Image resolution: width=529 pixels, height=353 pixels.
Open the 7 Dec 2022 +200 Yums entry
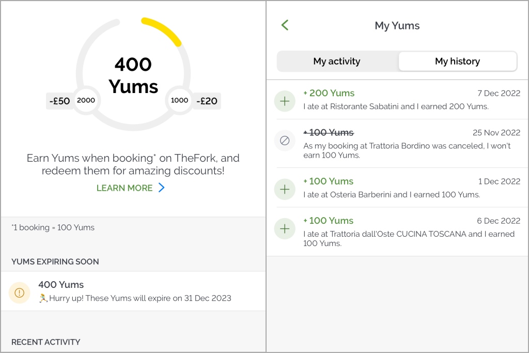pyautogui.click(x=397, y=100)
